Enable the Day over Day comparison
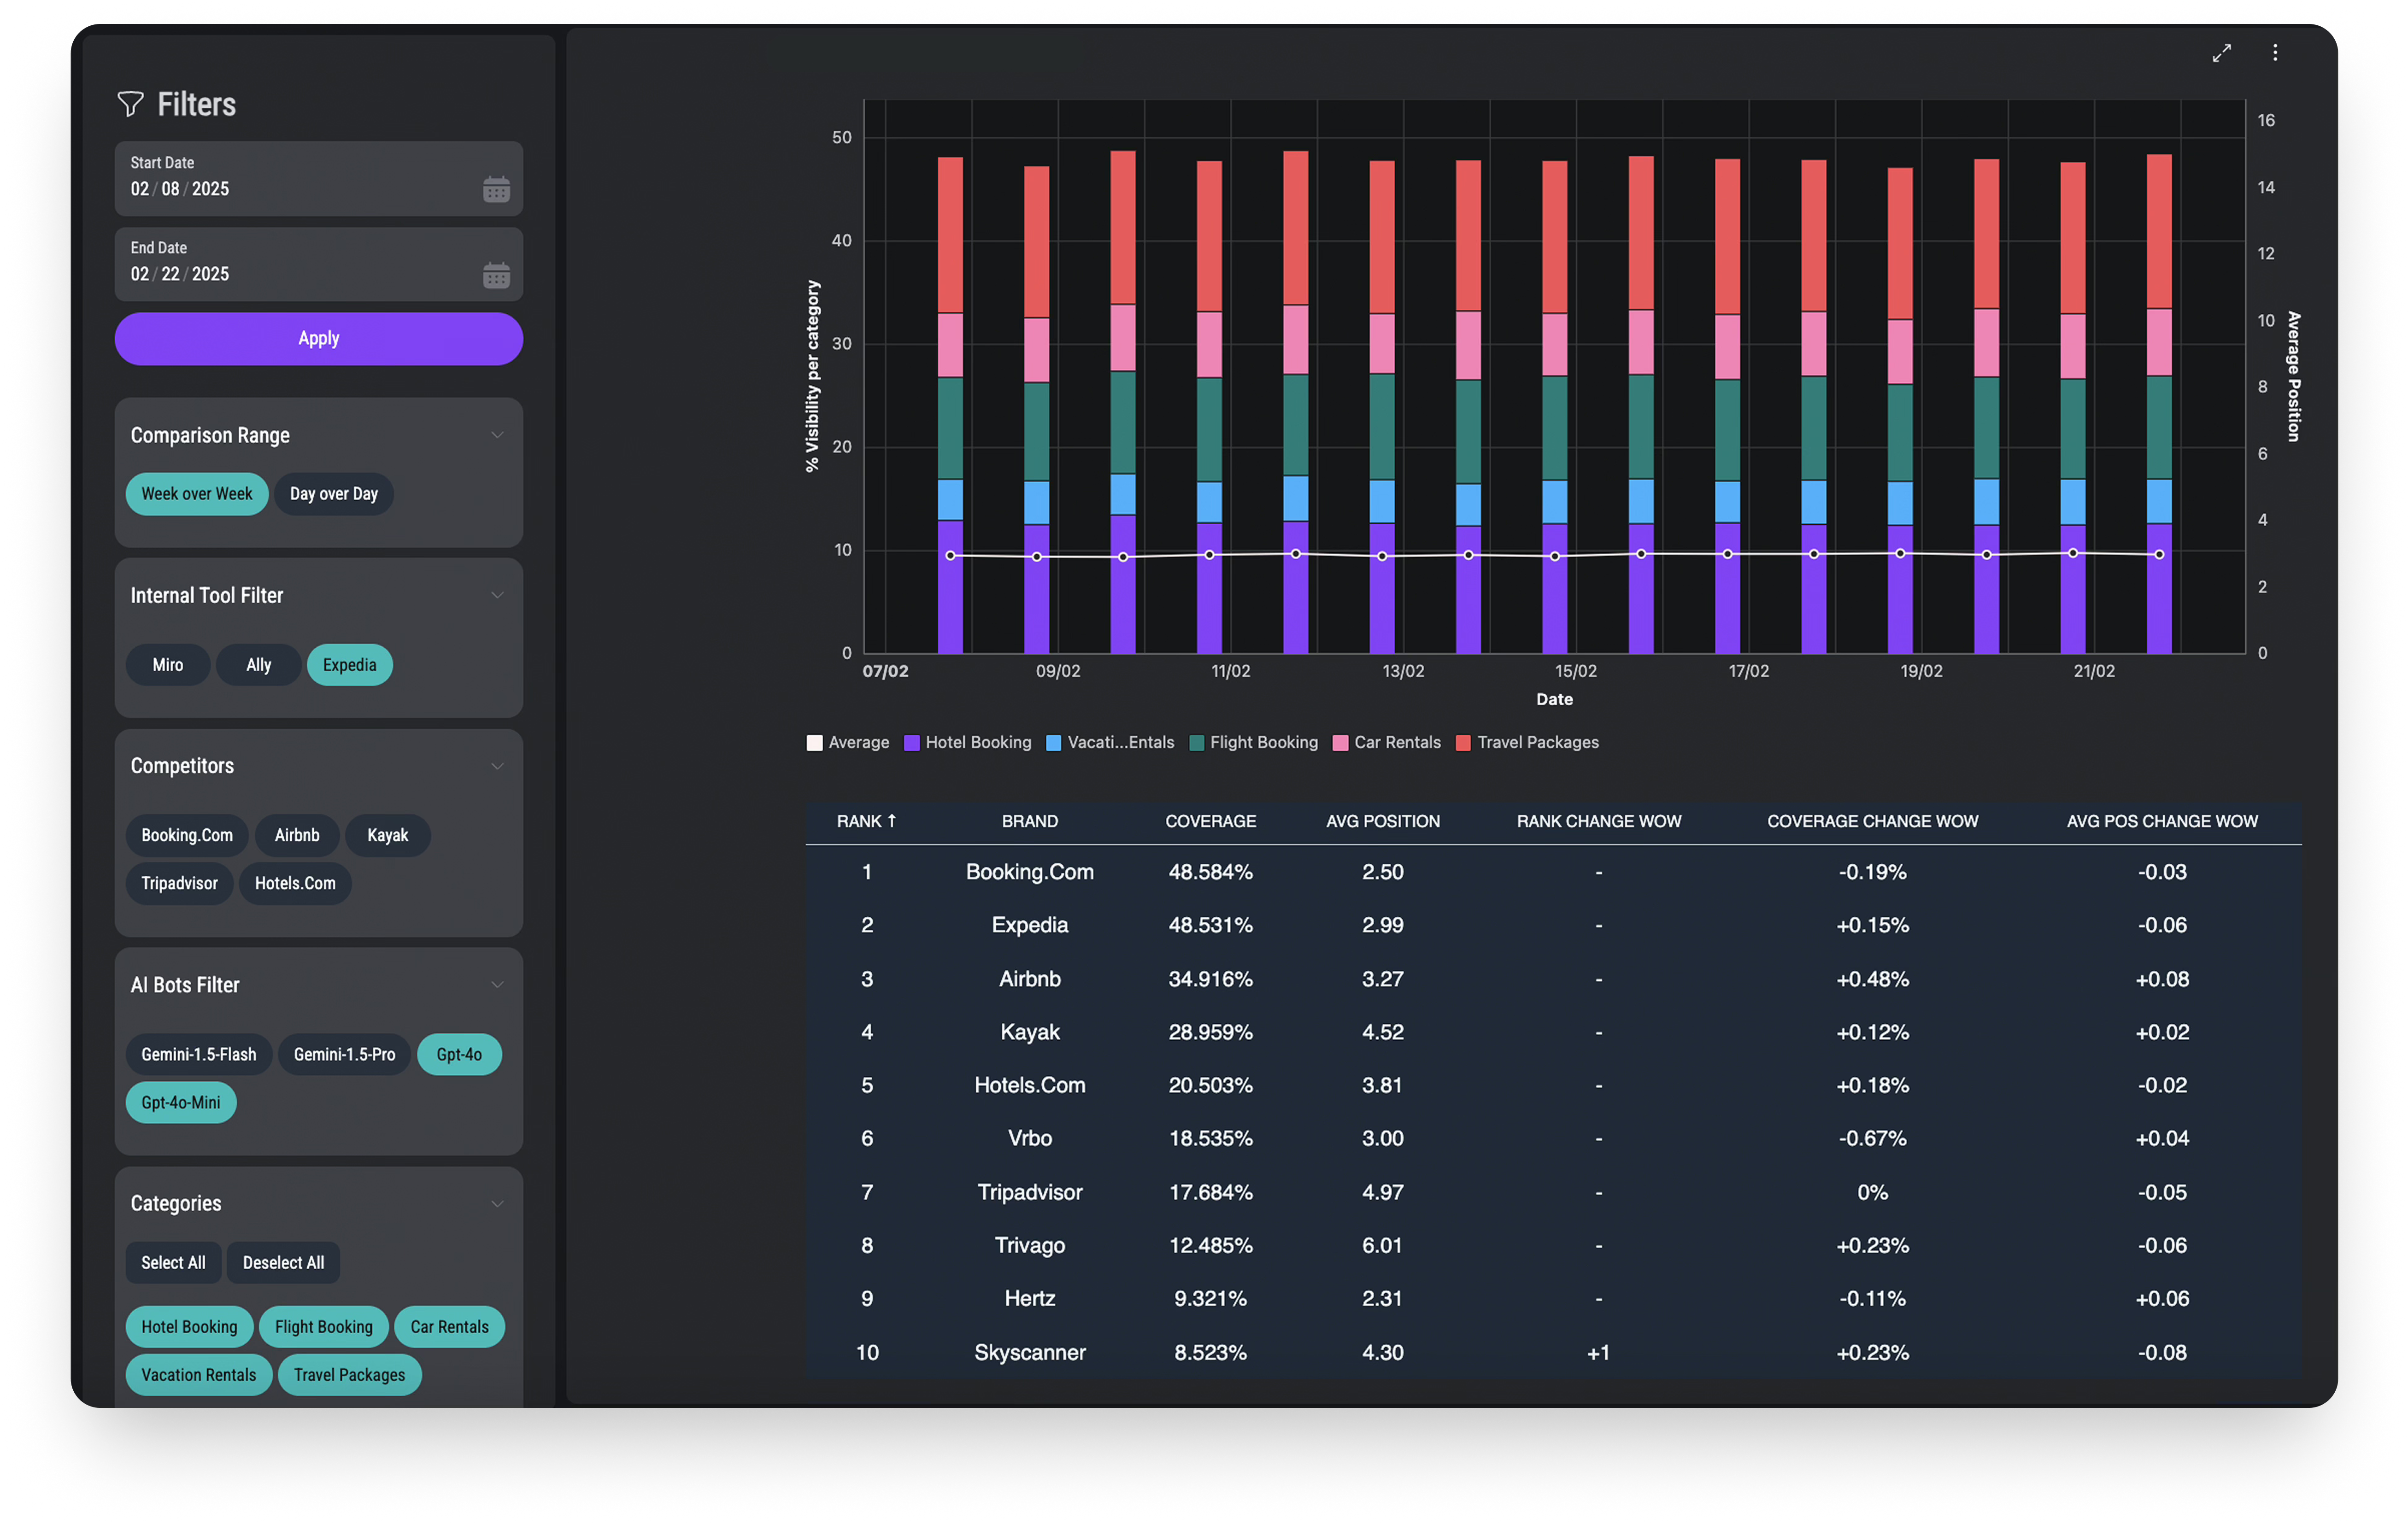The image size is (2408, 1524). pos(333,494)
